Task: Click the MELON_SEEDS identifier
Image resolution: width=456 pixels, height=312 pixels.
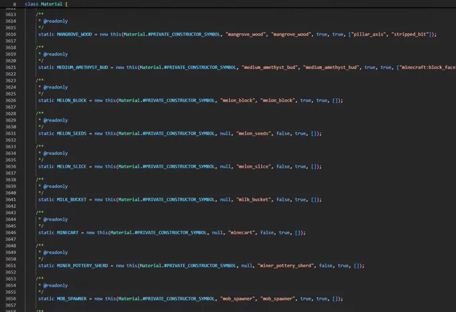Action: coord(72,134)
